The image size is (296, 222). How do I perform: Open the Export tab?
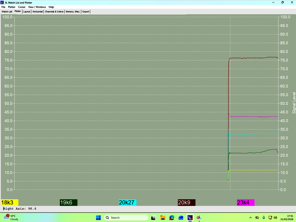click(x=86, y=12)
